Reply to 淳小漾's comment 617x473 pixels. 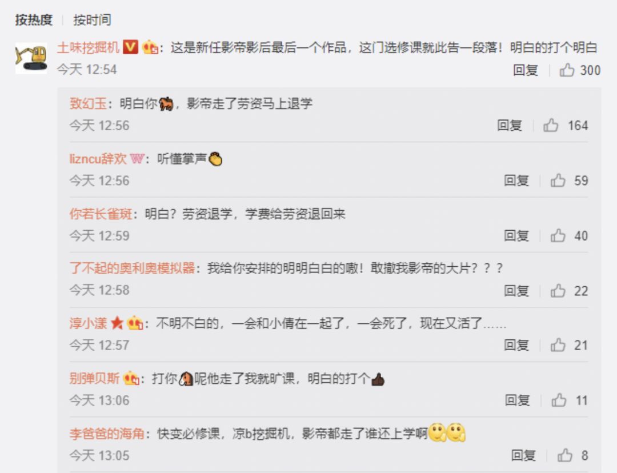coord(516,345)
